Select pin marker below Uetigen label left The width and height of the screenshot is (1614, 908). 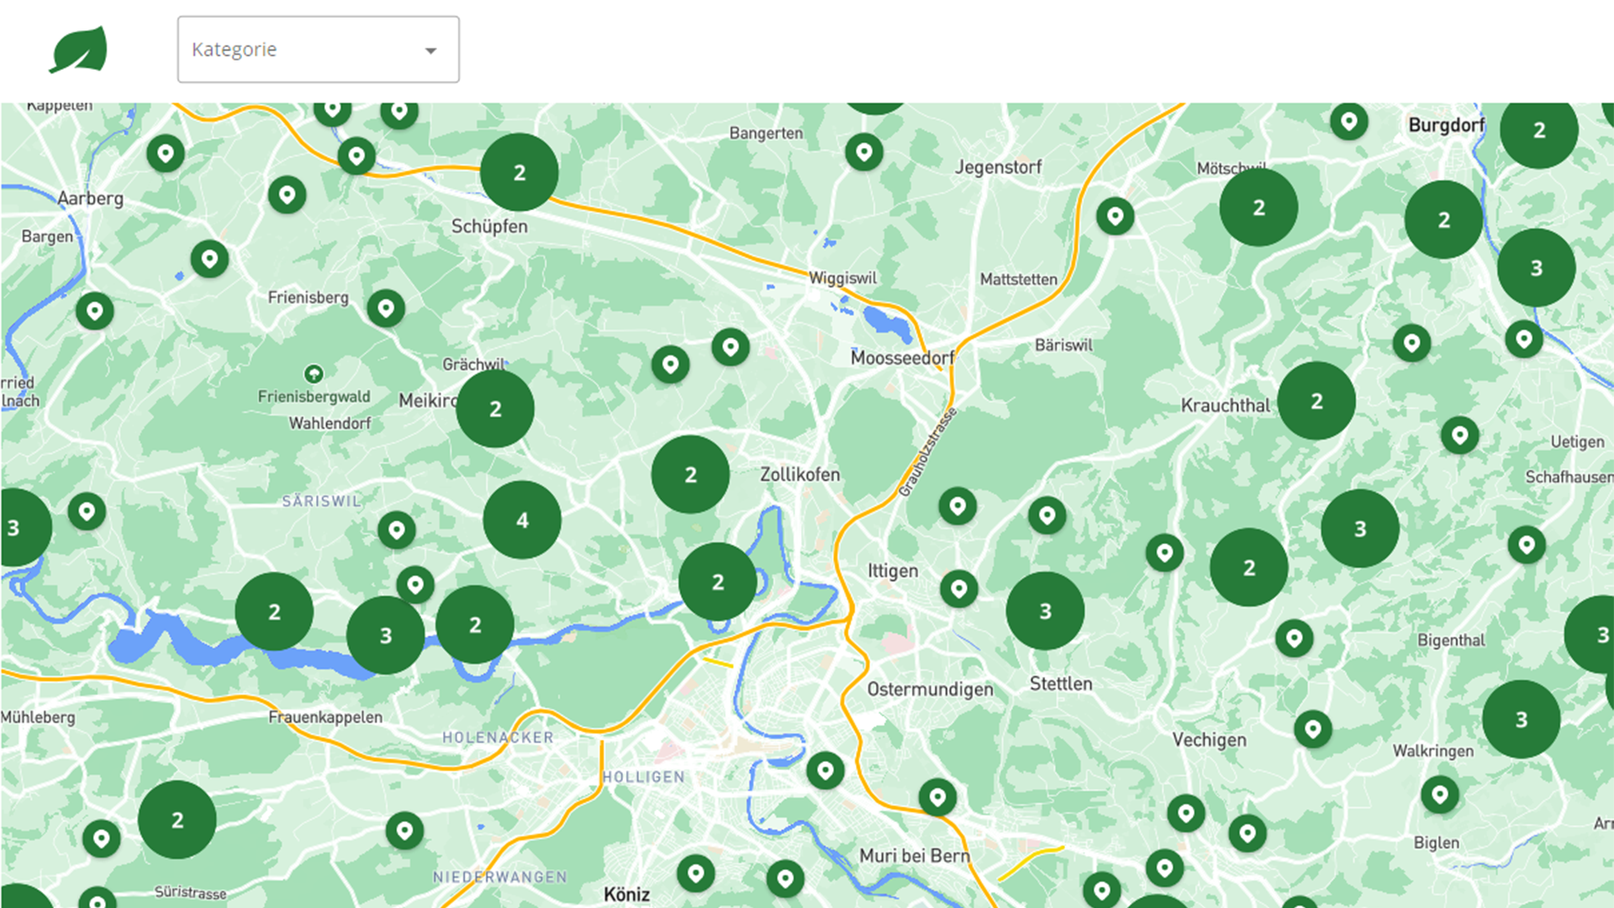click(x=1460, y=436)
